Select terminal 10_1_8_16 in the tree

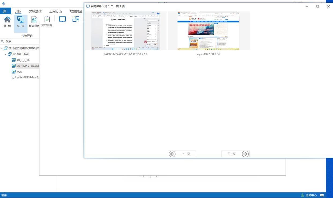click(x=23, y=60)
